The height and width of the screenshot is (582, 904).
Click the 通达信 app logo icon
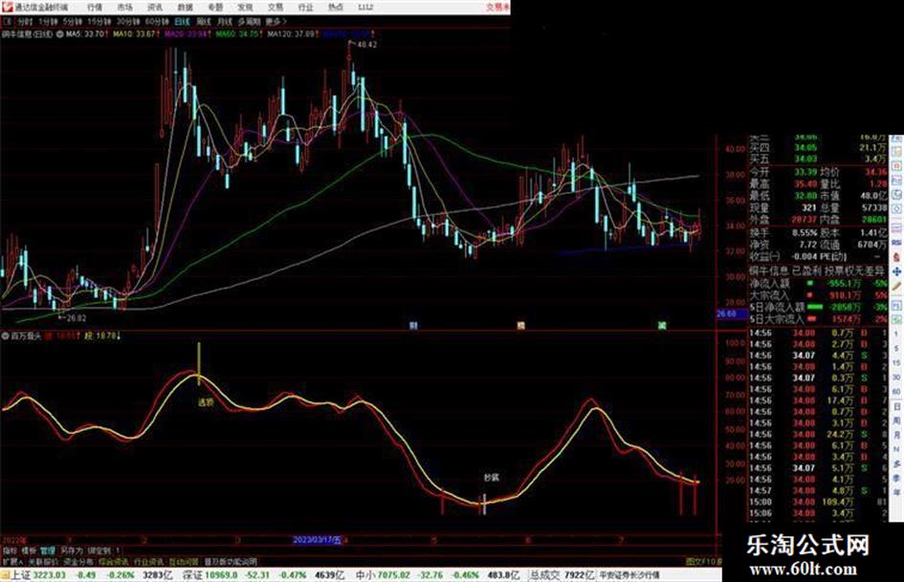(7, 7)
